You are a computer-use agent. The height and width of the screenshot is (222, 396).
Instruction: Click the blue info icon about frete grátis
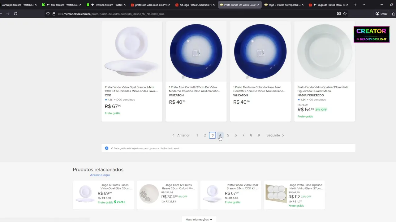point(107,148)
